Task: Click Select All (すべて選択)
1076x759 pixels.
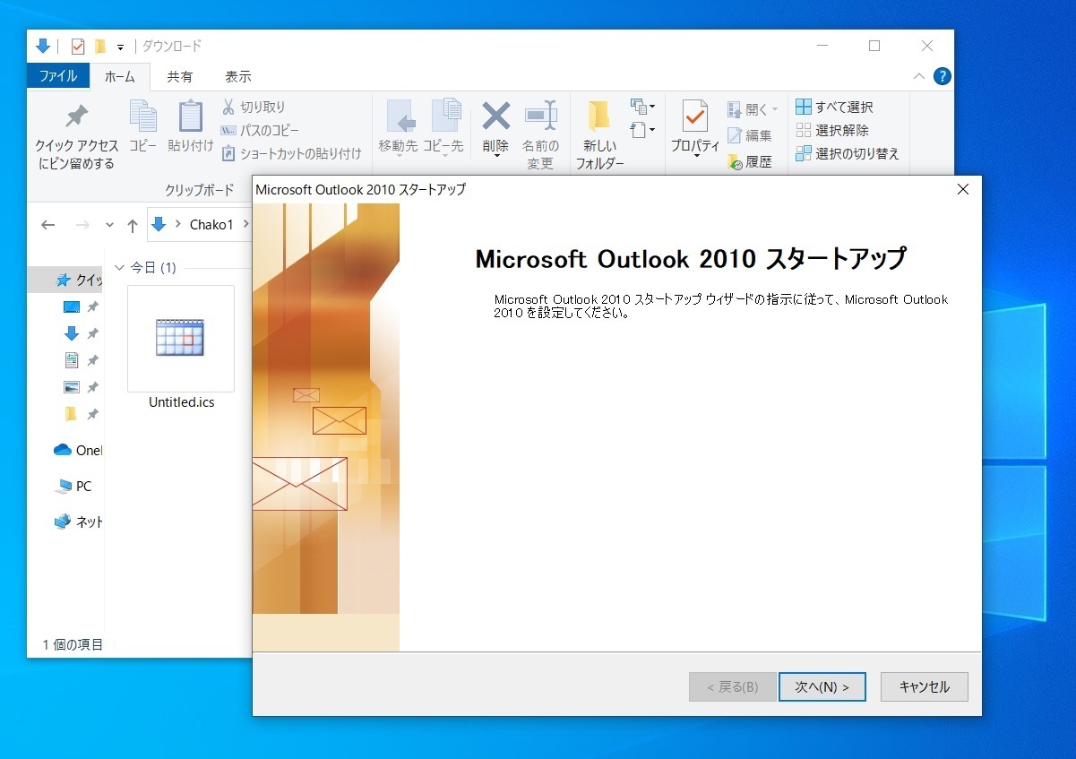Action: (834, 107)
